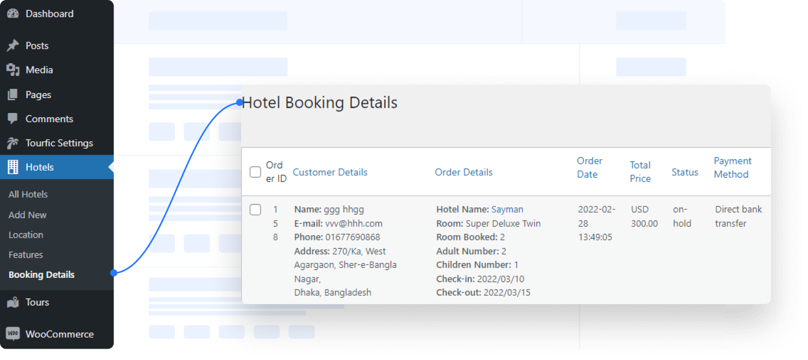Image resolution: width=808 pixels, height=360 pixels.
Task: Sort by Order Details column
Action: (x=464, y=172)
